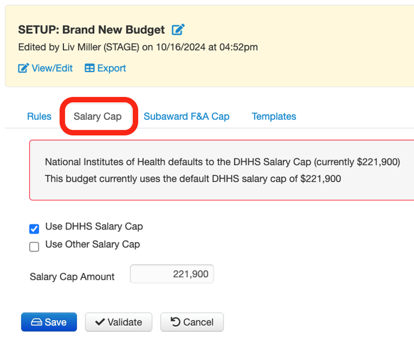
Task: Click the edit pencil icon beside budget title
Action: click(x=178, y=30)
